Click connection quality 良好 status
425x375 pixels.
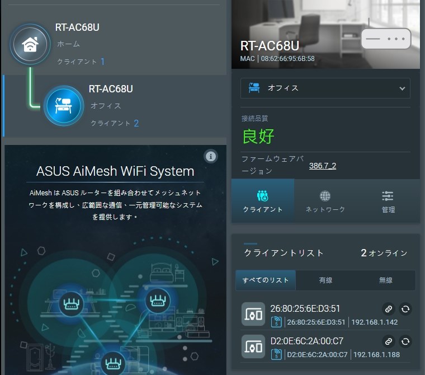click(258, 136)
